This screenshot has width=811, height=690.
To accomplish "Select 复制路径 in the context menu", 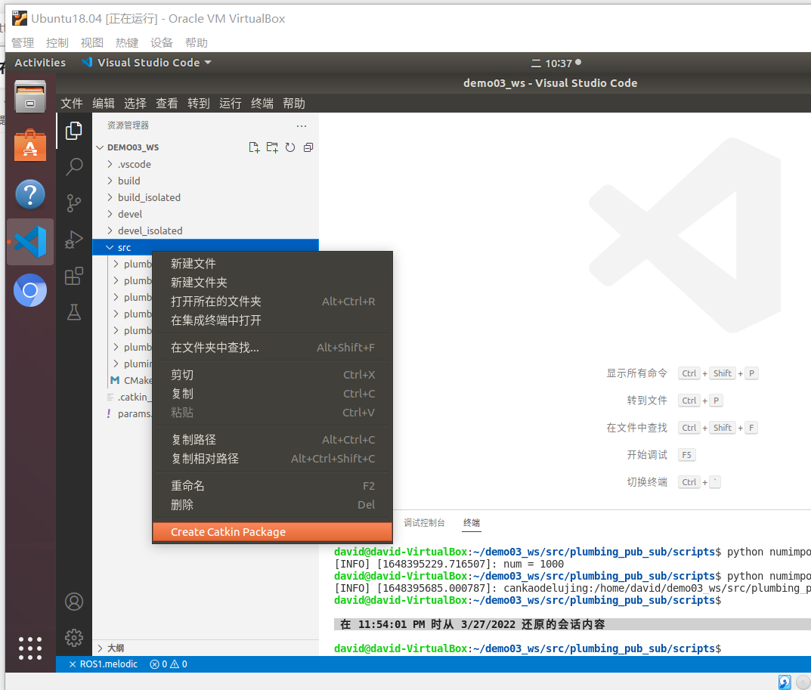I will pyautogui.click(x=273, y=440).
